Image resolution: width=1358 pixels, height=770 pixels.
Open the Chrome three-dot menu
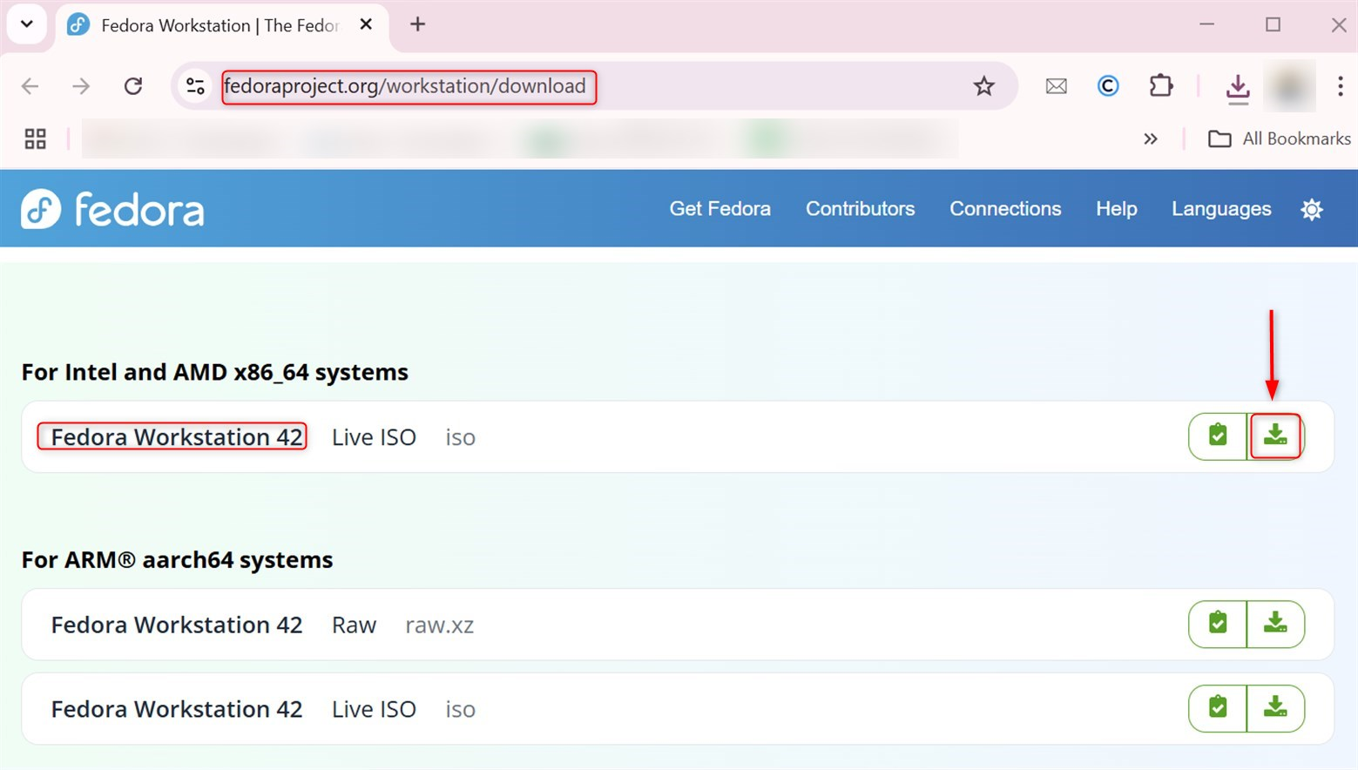pos(1341,86)
